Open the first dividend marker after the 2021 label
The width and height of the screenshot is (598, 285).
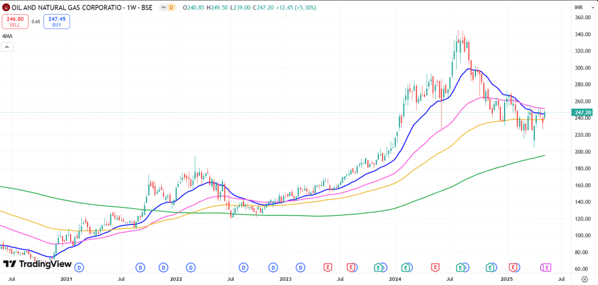tap(79, 267)
